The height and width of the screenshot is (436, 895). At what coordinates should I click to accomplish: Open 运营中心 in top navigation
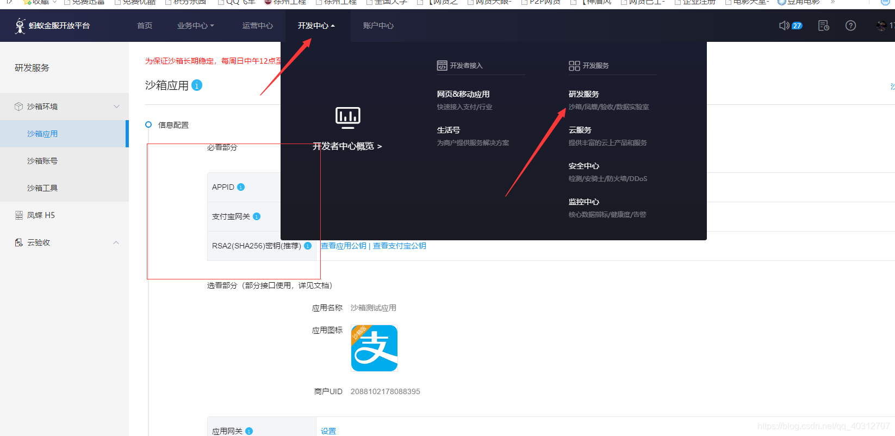click(258, 26)
